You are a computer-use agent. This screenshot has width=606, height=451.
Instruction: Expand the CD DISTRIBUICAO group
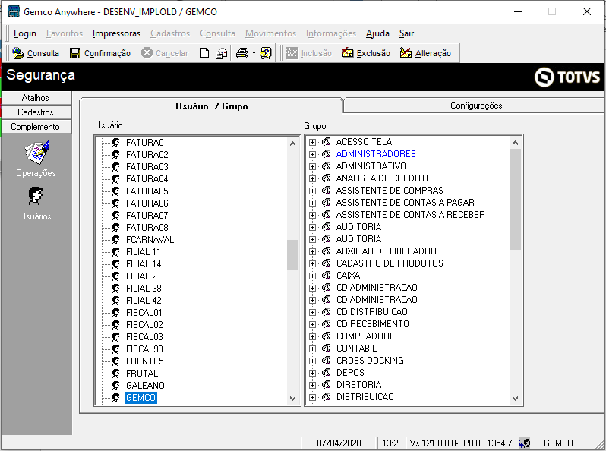(x=312, y=312)
